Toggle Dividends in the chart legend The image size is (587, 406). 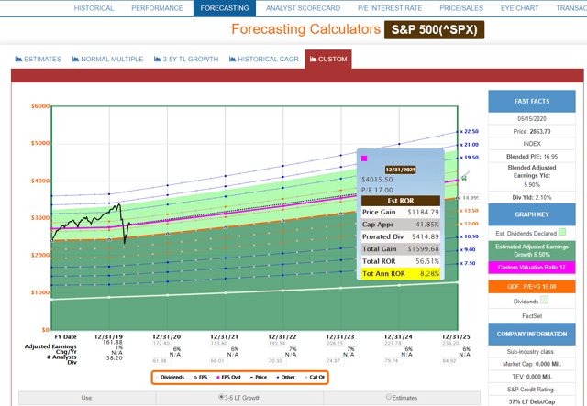pos(171,378)
